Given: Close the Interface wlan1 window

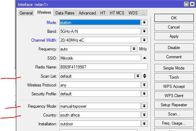Looking at the screenshot, I should point(192,4).
